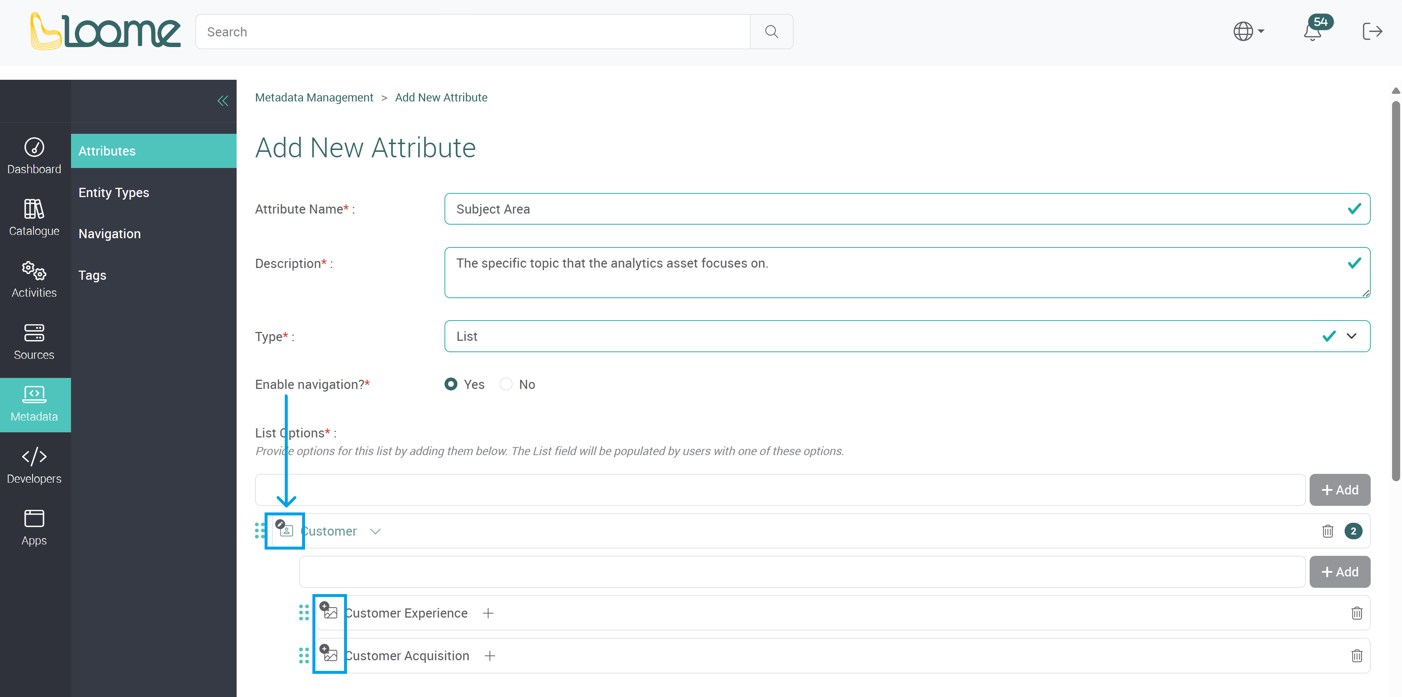Select Yes for Enable navigation

coord(451,385)
